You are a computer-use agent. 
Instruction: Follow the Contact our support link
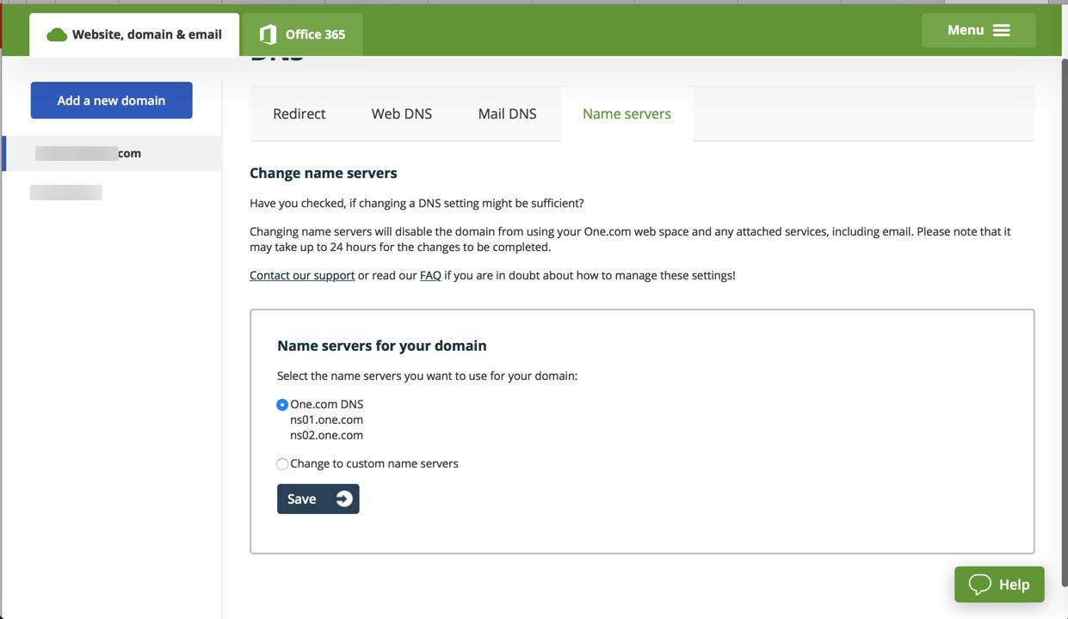click(x=302, y=275)
